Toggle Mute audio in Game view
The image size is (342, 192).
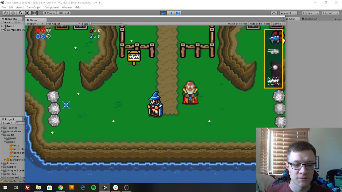[255, 24]
